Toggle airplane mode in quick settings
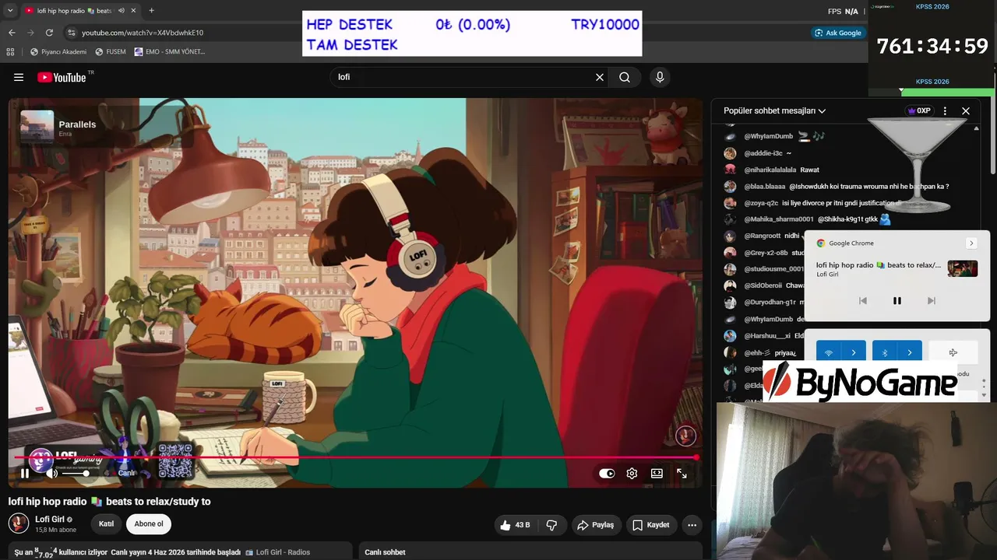Viewport: 997px width, 560px height. coord(953,352)
